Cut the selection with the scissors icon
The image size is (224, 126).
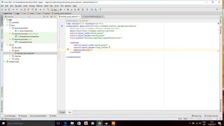[x=21, y=9]
